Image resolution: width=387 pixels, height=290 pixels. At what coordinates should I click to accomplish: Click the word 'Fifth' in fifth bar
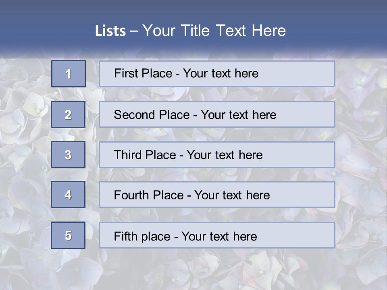[x=124, y=236]
